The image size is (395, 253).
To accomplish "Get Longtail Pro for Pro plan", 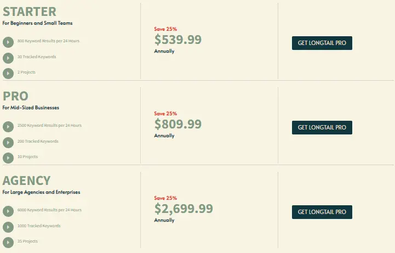I will pyautogui.click(x=322, y=127).
